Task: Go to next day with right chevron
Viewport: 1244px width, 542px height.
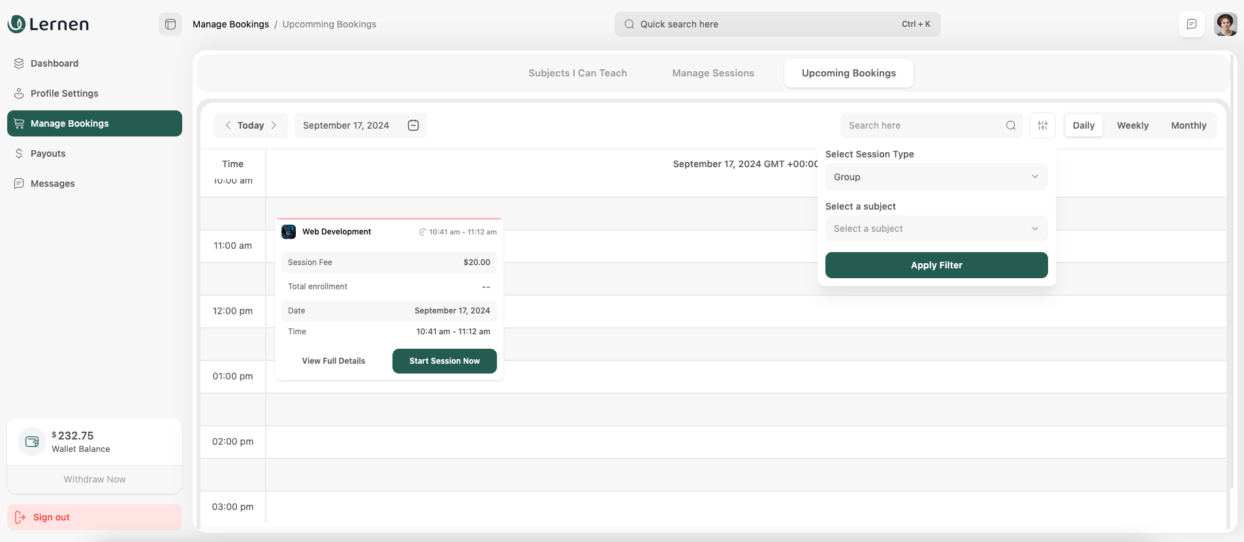Action: point(274,125)
